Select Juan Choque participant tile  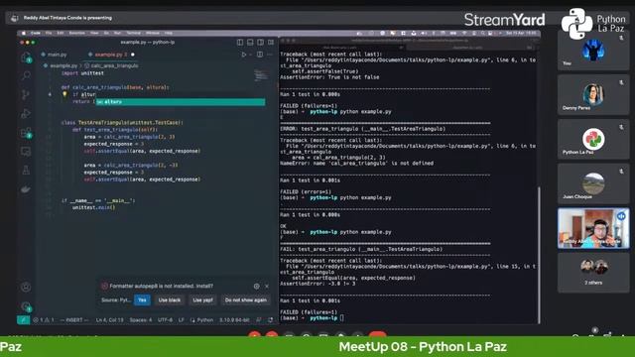(x=593, y=183)
